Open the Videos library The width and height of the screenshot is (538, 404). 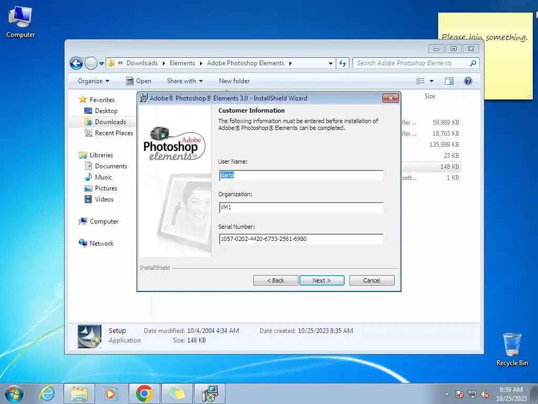(x=104, y=199)
